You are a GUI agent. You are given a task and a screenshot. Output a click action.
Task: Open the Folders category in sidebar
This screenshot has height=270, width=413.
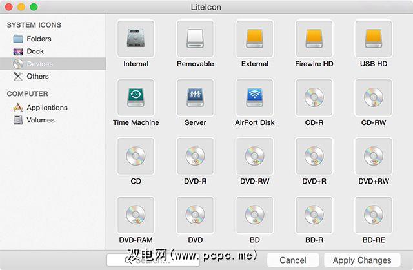coord(39,39)
